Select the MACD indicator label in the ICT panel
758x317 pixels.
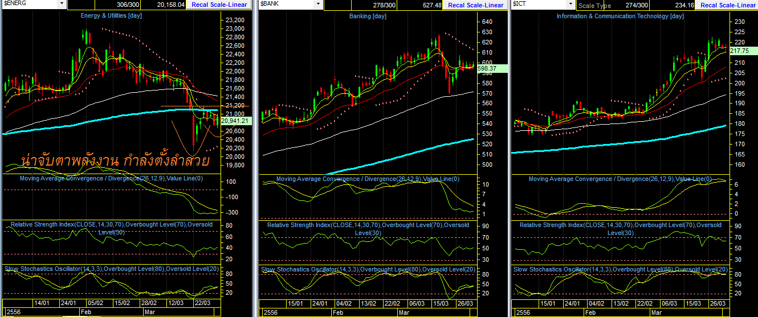coord(620,179)
